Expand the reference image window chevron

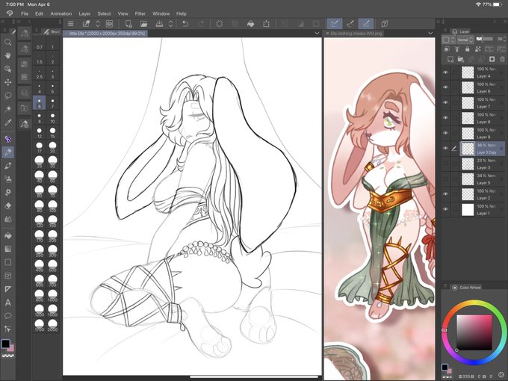[430, 33]
